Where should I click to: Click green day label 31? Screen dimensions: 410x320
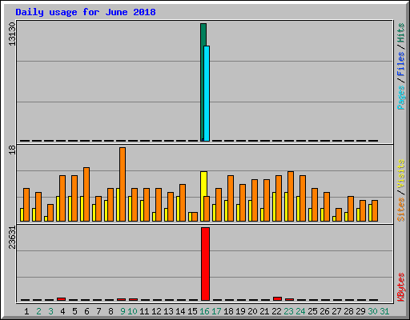coord(384,311)
